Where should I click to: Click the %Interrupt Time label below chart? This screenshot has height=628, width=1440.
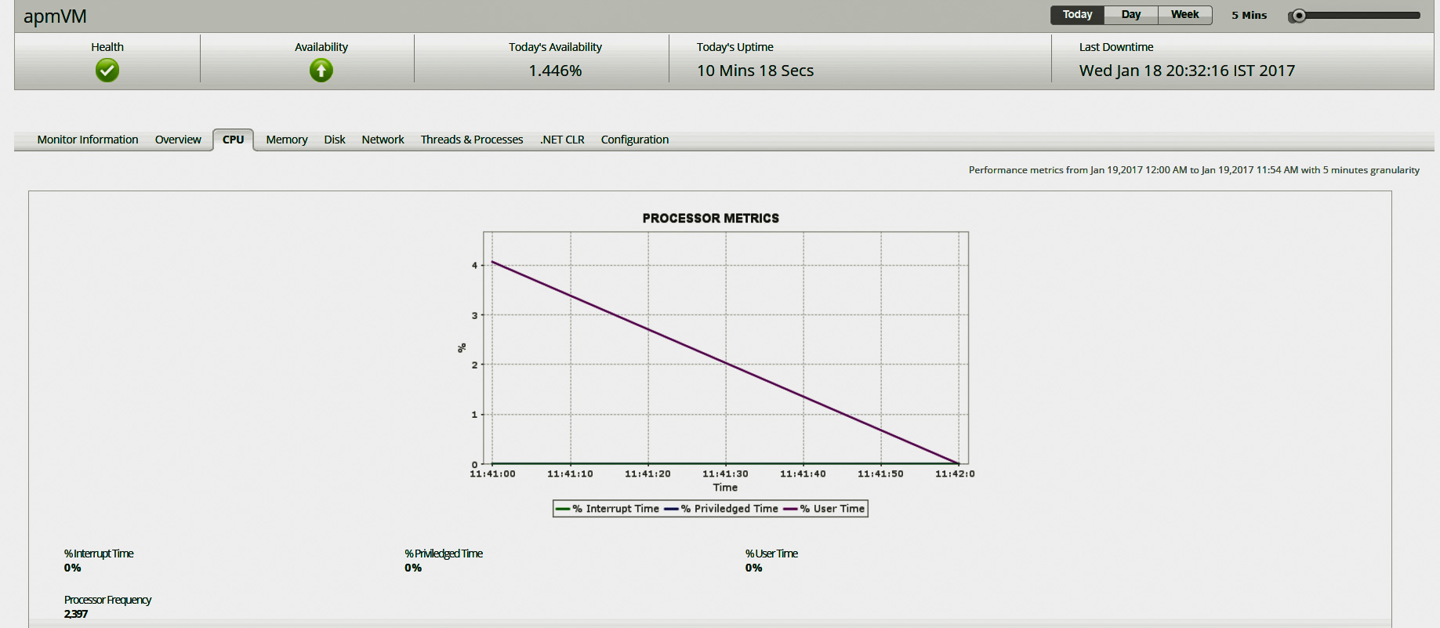[99, 554]
